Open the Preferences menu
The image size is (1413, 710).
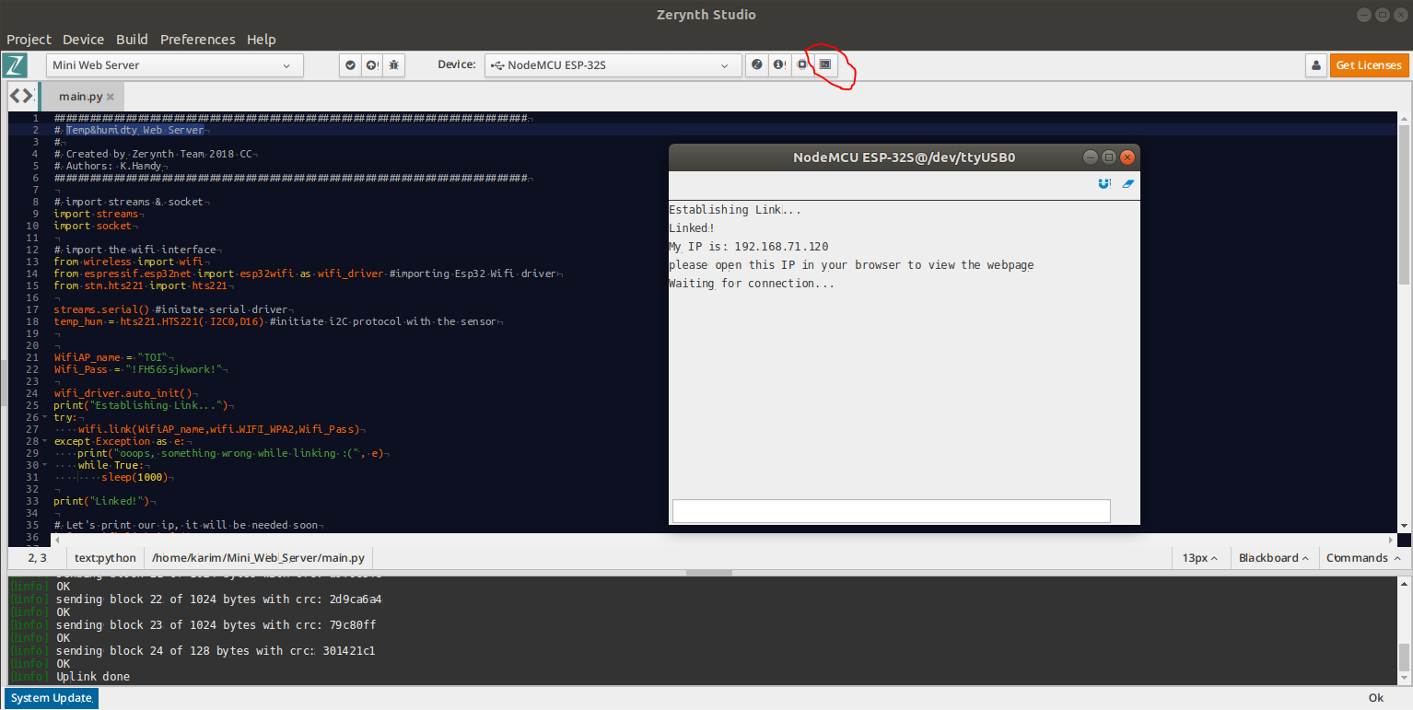tap(197, 39)
